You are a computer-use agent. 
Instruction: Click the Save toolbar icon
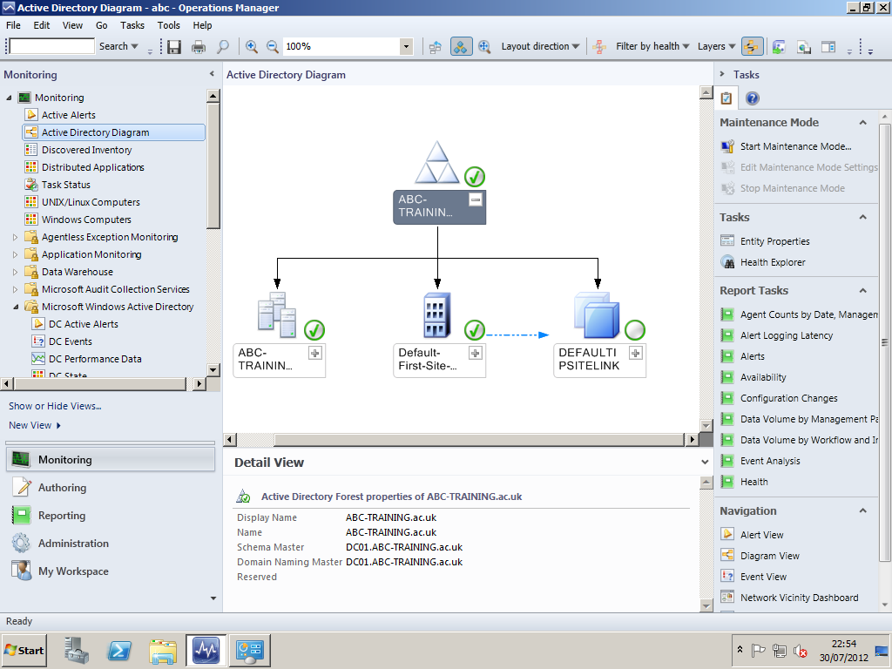click(x=174, y=47)
